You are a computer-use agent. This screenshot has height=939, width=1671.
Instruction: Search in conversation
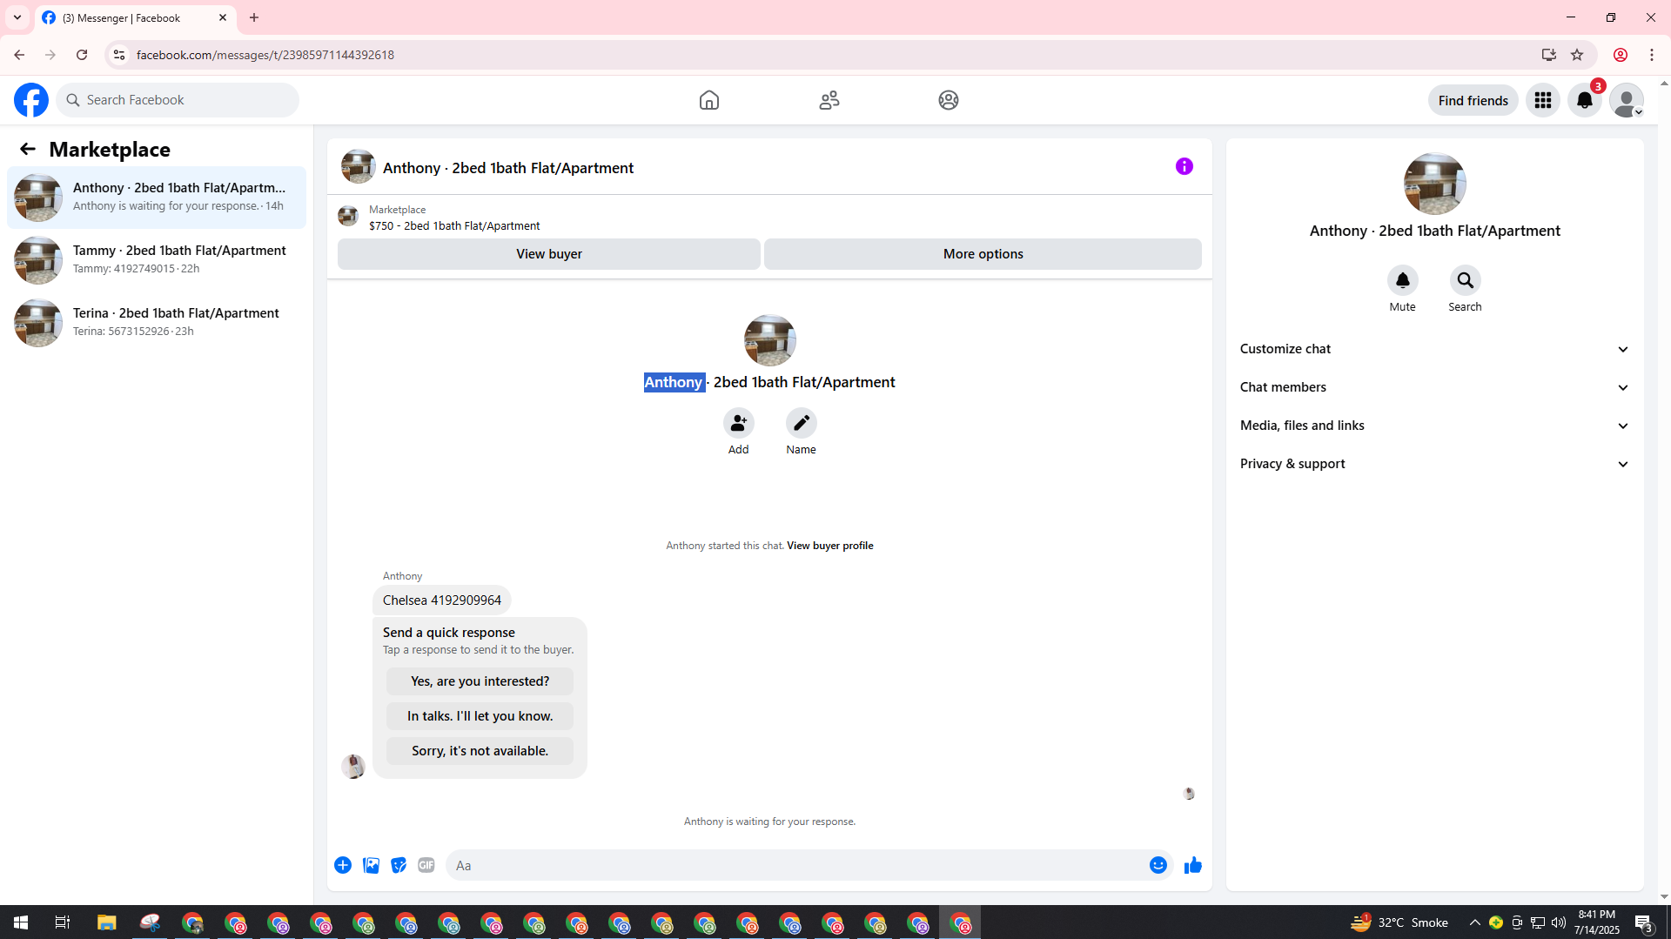(x=1465, y=280)
